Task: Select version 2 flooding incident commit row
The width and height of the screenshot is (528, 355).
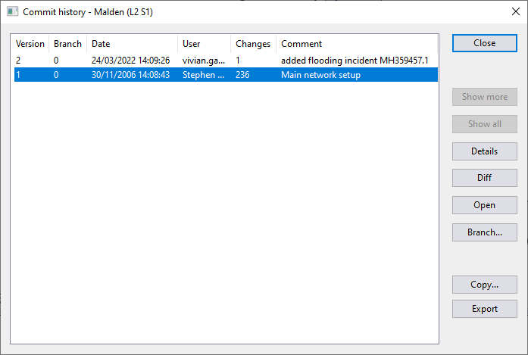Action: pyautogui.click(x=226, y=61)
